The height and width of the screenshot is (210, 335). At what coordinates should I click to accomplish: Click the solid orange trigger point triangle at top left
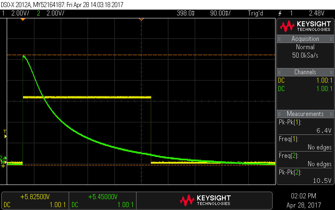[23, 20]
